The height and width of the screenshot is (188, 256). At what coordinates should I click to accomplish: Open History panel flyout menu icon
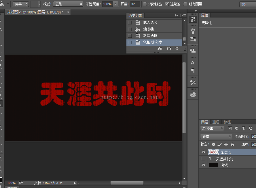click(184, 15)
